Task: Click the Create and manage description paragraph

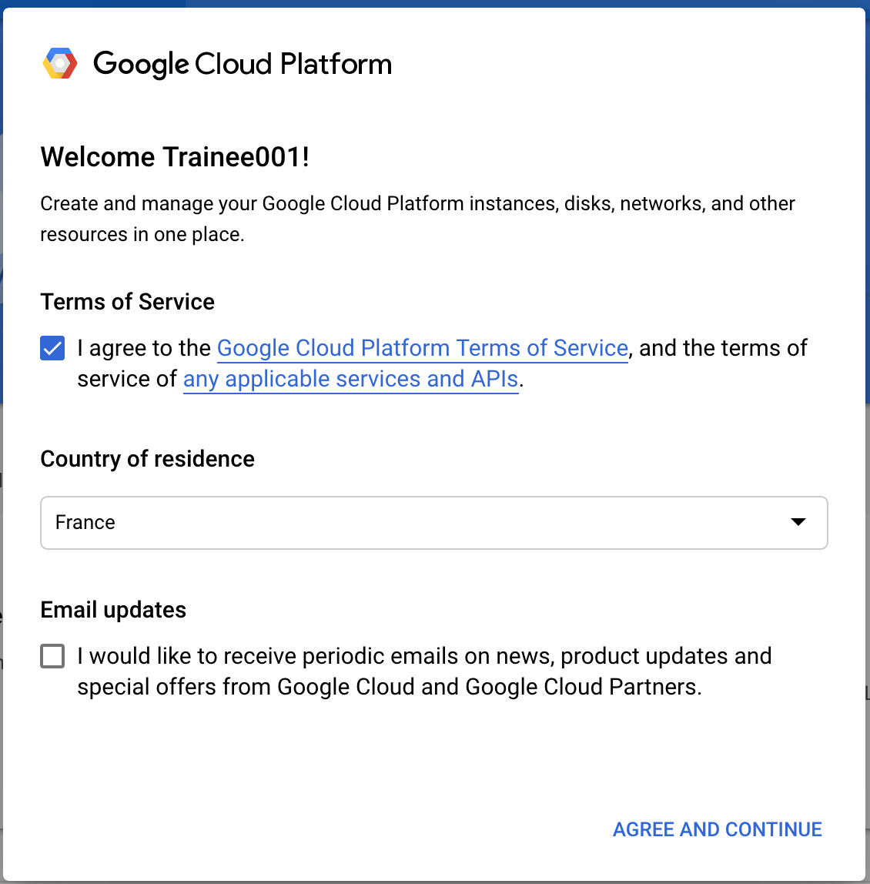Action: [418, 219]
